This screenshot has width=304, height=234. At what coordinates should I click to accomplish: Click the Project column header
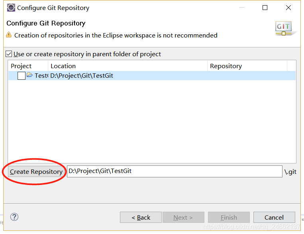28,66
